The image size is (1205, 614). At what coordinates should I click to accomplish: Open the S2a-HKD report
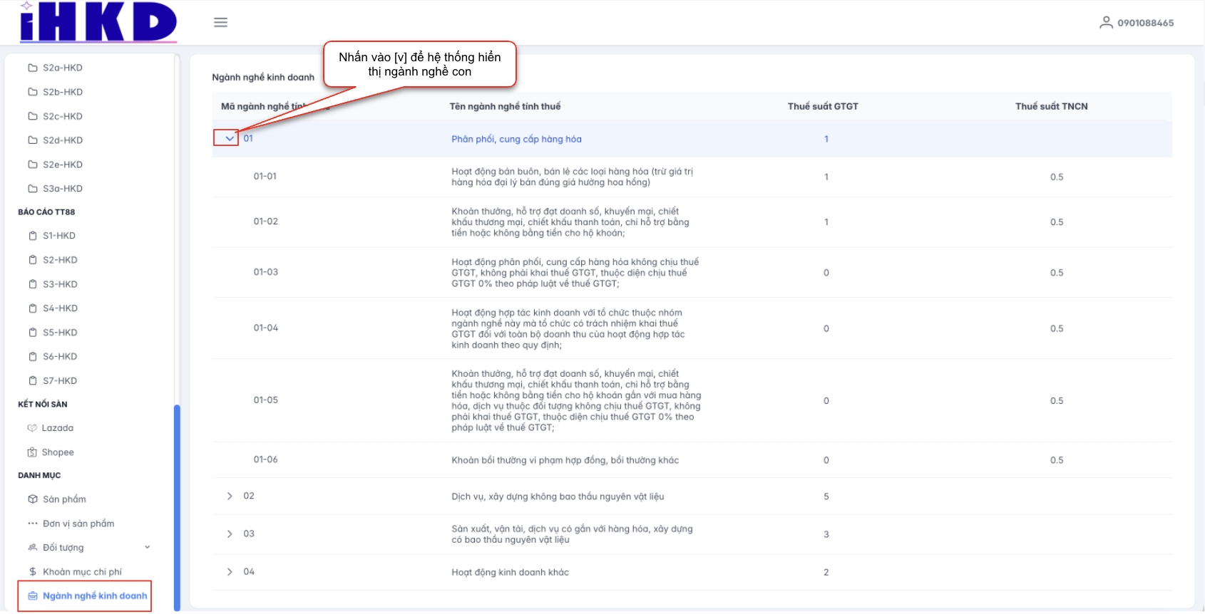pyautogui.click(x=62, y=68)
